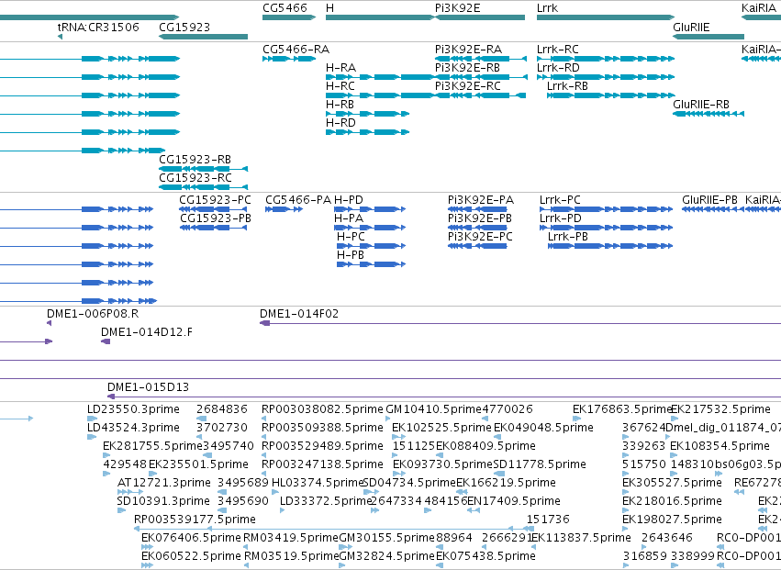Select the Lrrk gene label

click(547, 8)
